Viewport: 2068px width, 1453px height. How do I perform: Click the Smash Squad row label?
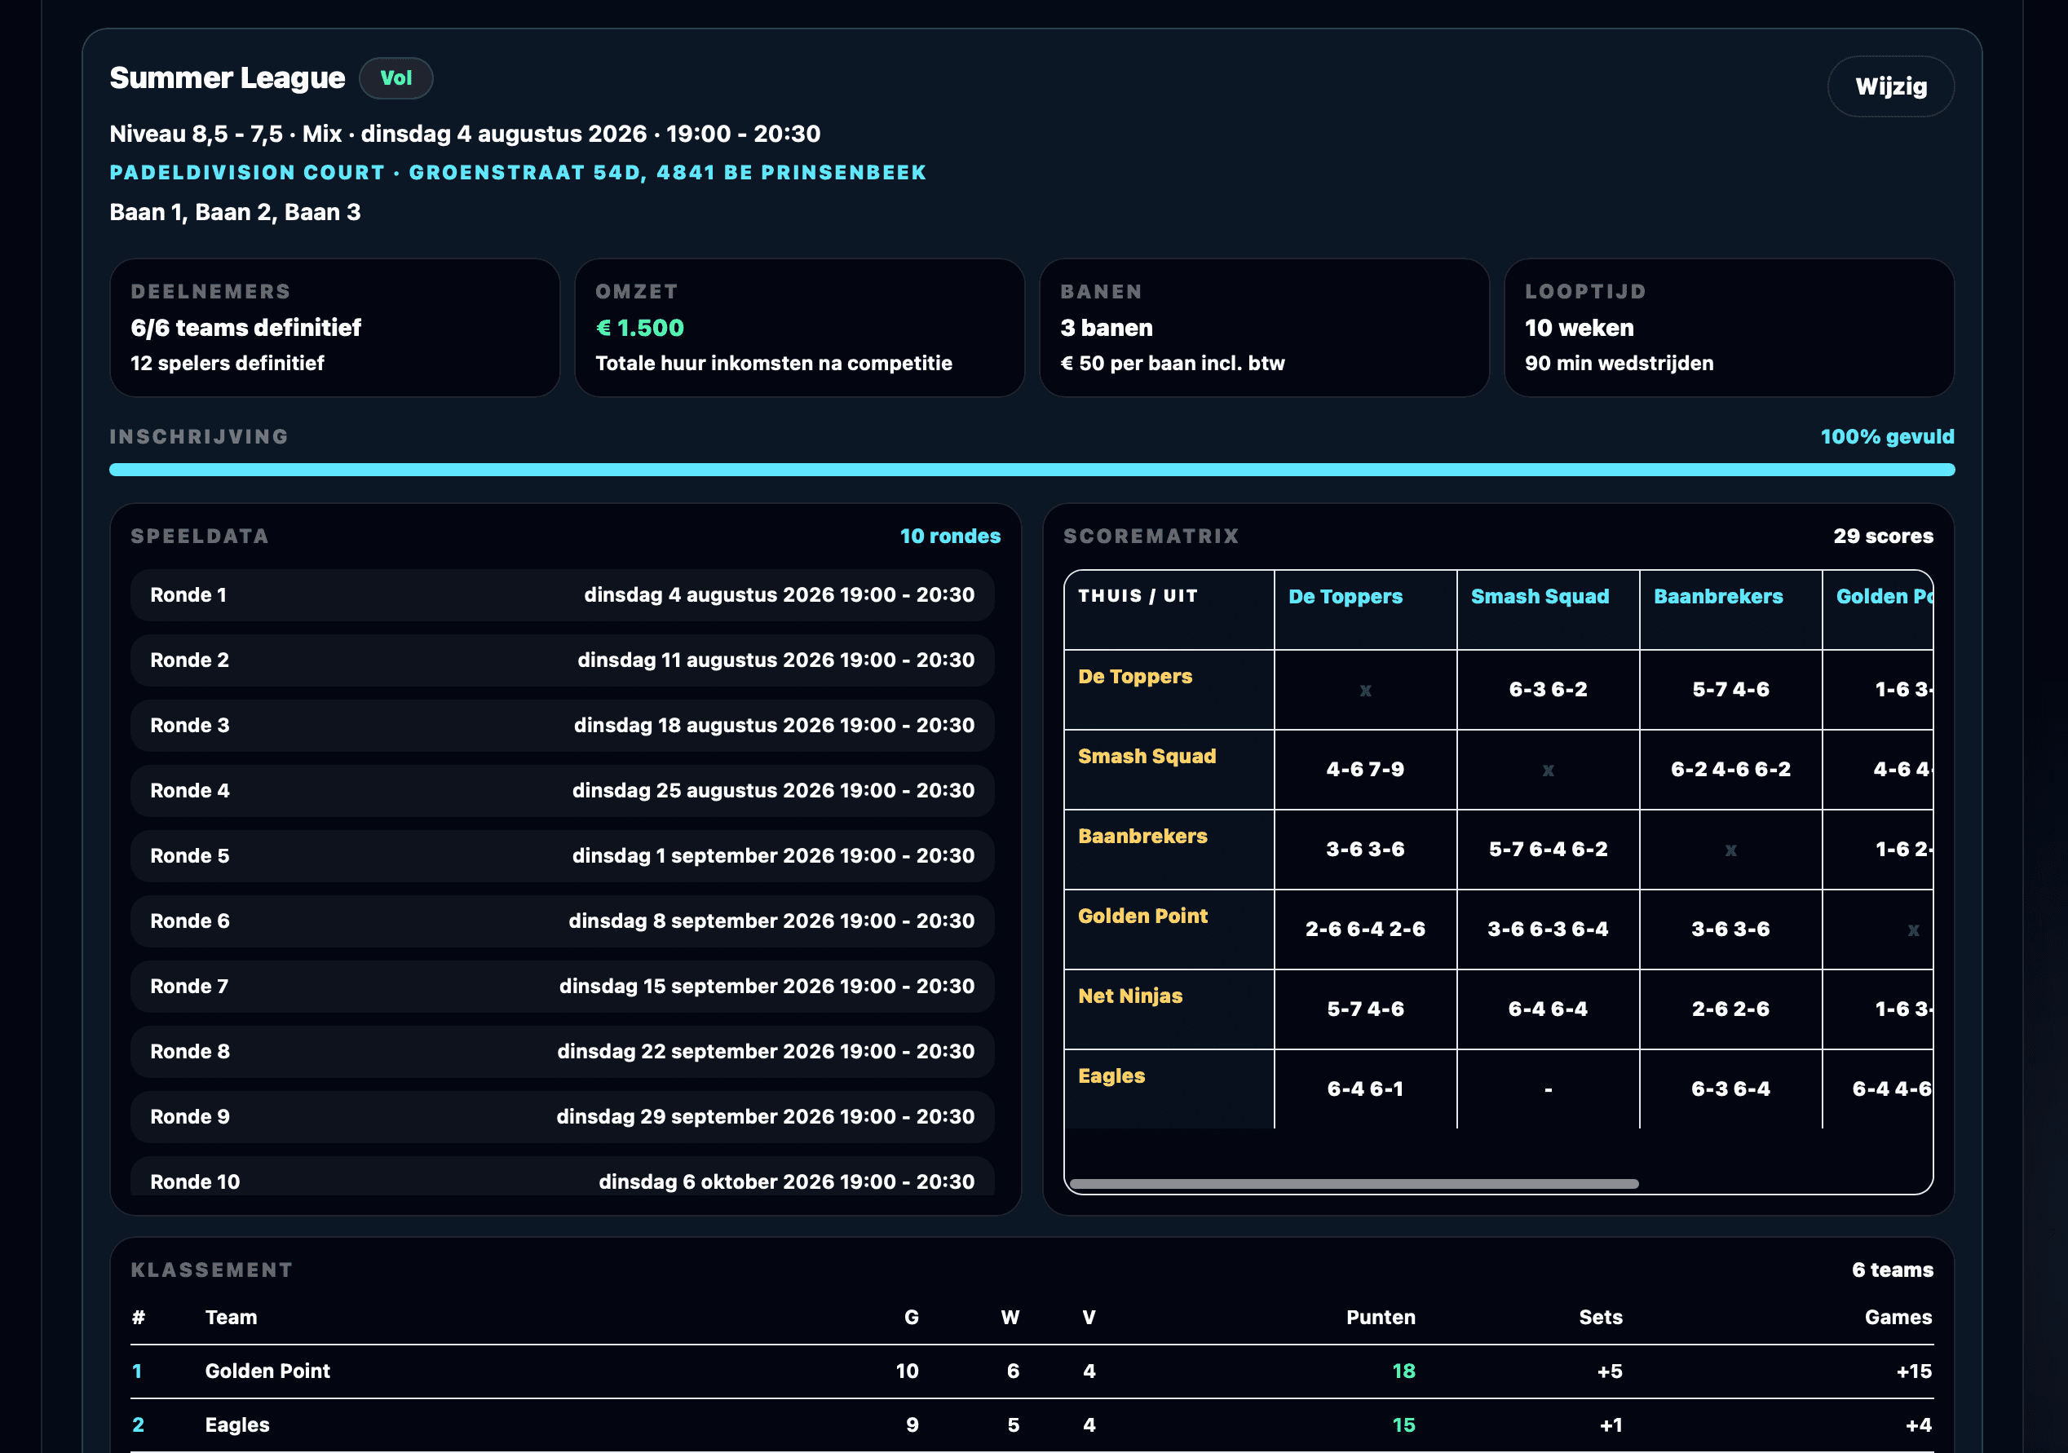pyautogui.click(x=1147, y=757)
